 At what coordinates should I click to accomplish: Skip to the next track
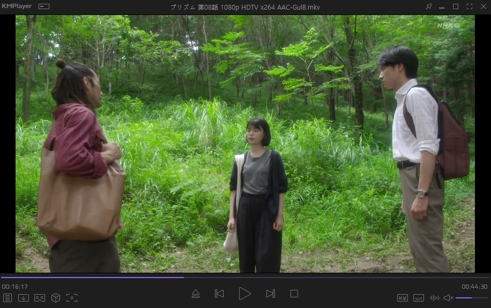click(271, 294)
